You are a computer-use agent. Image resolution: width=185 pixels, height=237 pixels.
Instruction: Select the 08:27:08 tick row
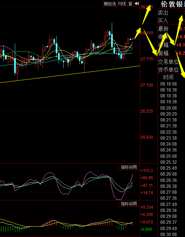coord(169,192)
